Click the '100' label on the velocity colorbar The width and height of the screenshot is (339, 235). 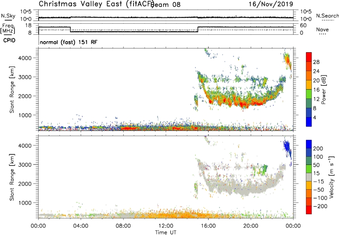pyautogui.click(x=318, y=157)
